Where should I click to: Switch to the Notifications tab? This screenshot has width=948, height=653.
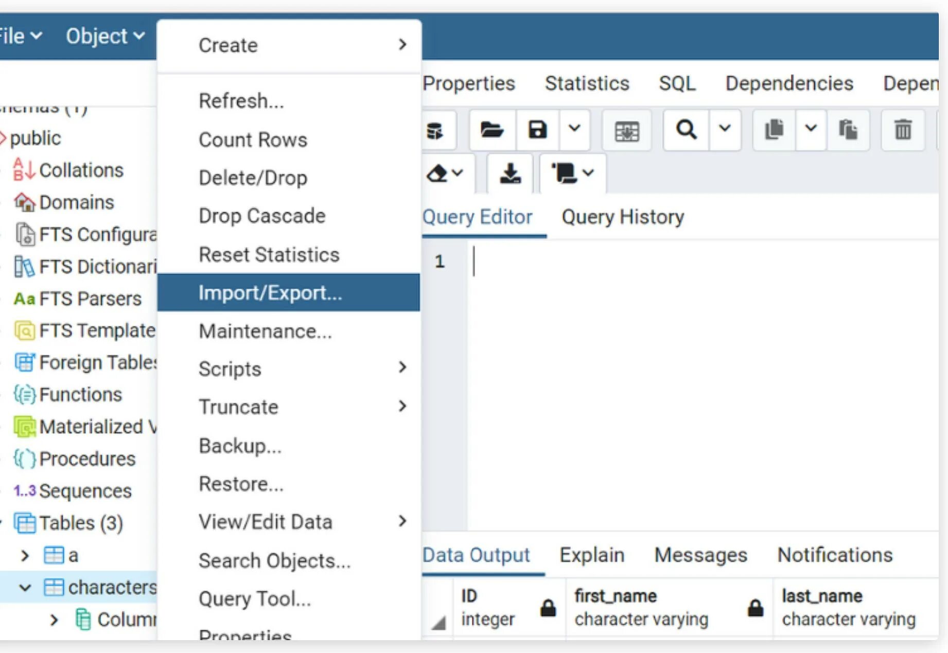835,555
